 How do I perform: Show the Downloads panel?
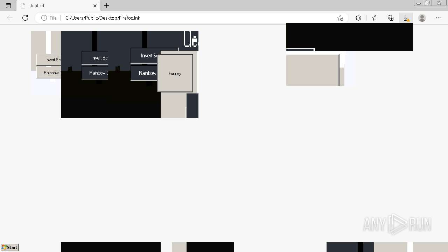(406, 18)
